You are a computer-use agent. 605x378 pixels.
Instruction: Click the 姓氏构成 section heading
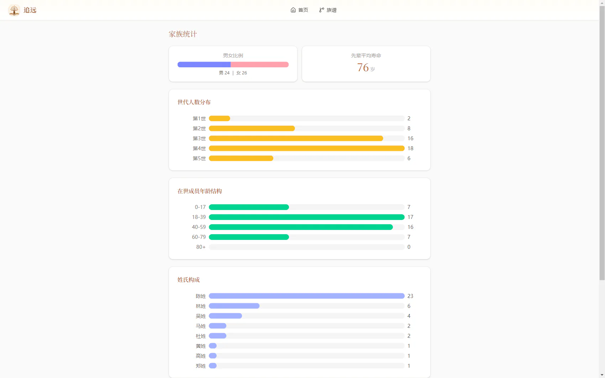[x=189, y=280]
